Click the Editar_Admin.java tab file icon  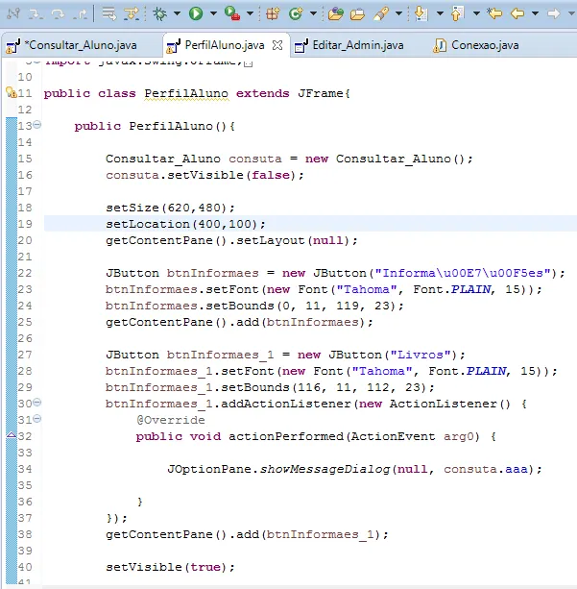301,46
